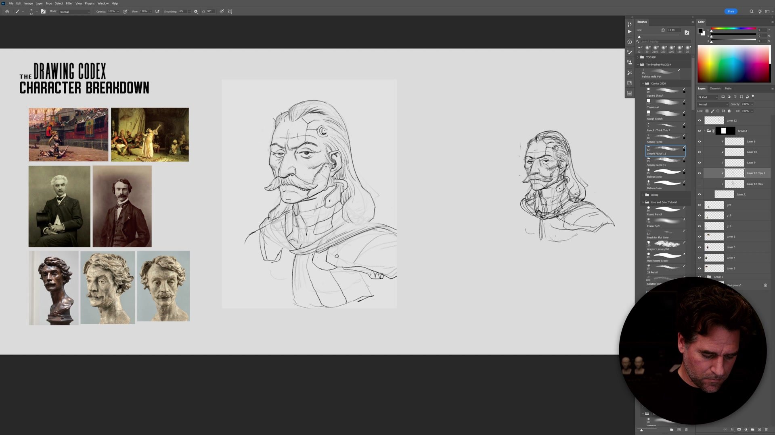Open the Plugins menu
The image size is (775, 435).
[x=90, y=3]
